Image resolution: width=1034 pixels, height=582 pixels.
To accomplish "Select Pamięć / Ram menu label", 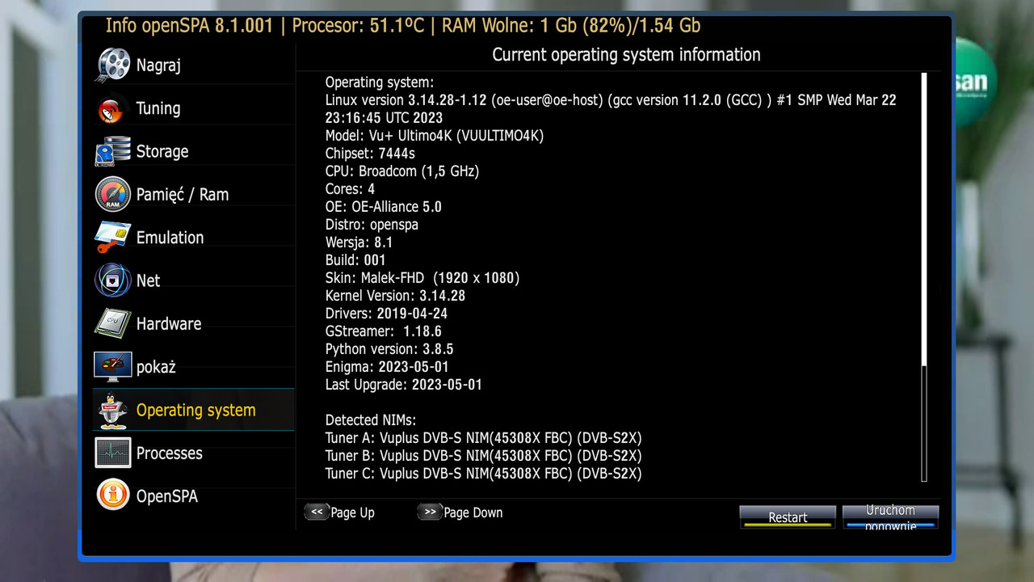I will pos(183,194).
